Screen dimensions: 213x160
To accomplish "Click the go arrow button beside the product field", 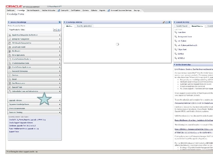I will click(59, 30).
